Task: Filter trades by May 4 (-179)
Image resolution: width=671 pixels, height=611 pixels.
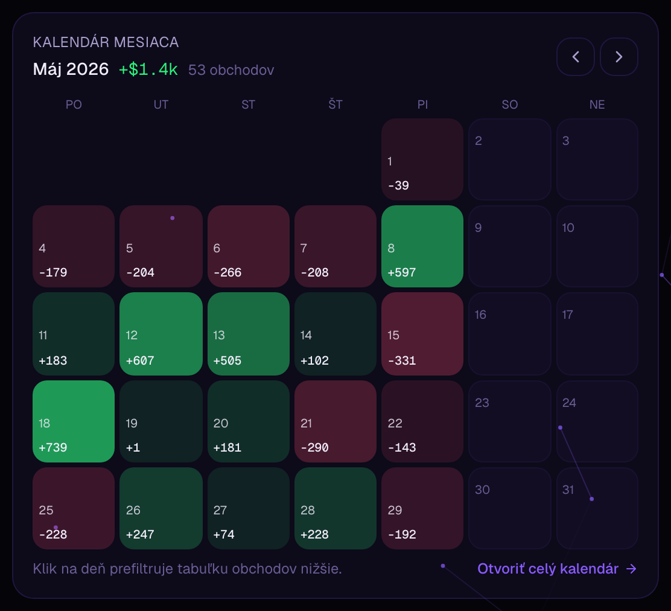Action: [74, 246]
